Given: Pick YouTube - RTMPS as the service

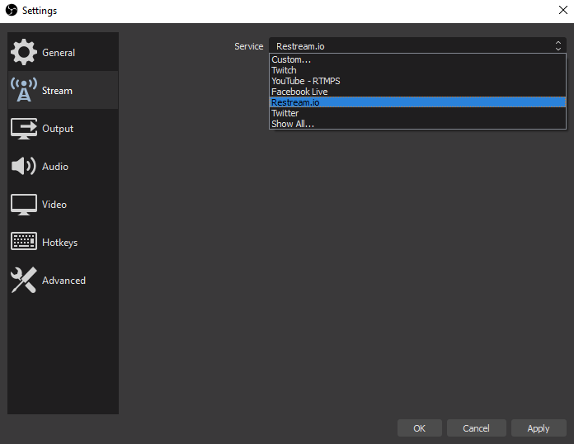Looking at the screenshot, I should point(305,81).
